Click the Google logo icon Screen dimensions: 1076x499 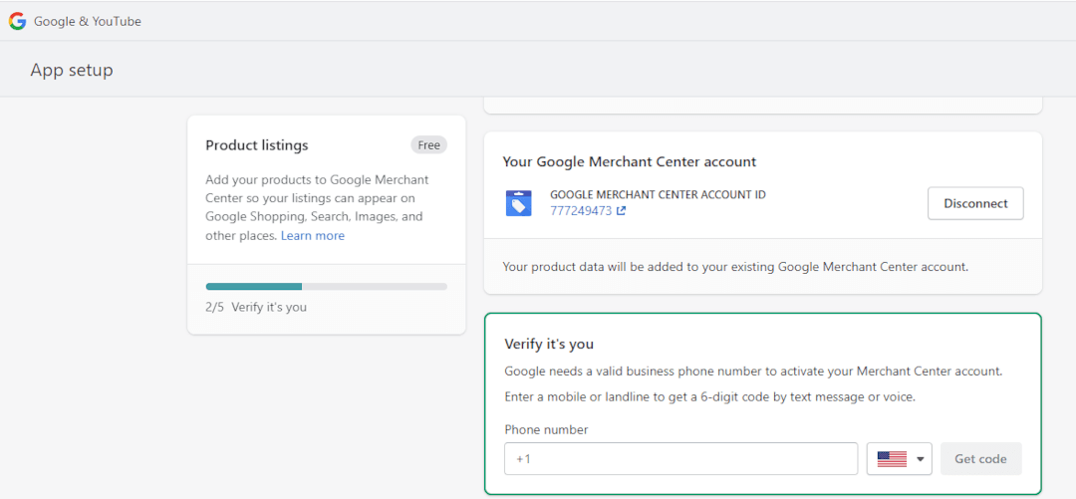tap(17, 21)
